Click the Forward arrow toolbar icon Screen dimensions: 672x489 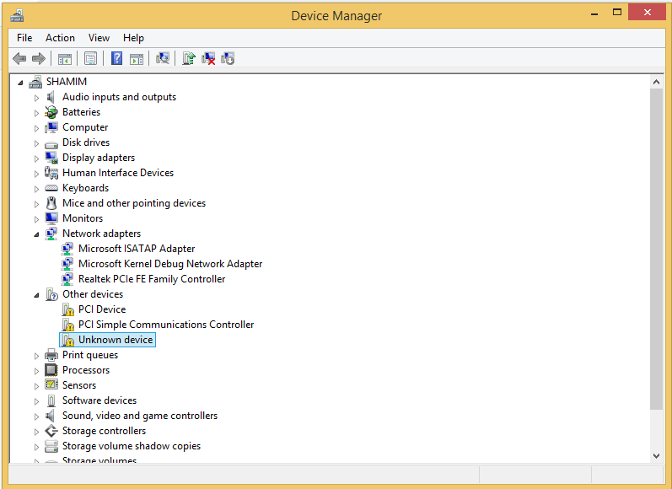click(x=39, y=58)
